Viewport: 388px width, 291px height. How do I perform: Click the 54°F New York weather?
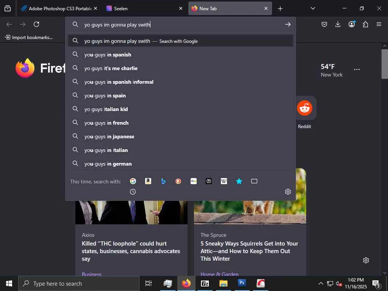pyautogui.click(x=332, y=70)
